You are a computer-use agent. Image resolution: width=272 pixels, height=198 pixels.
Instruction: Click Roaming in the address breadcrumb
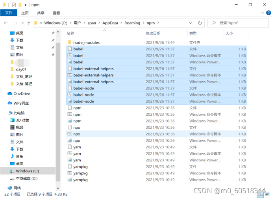132,23
